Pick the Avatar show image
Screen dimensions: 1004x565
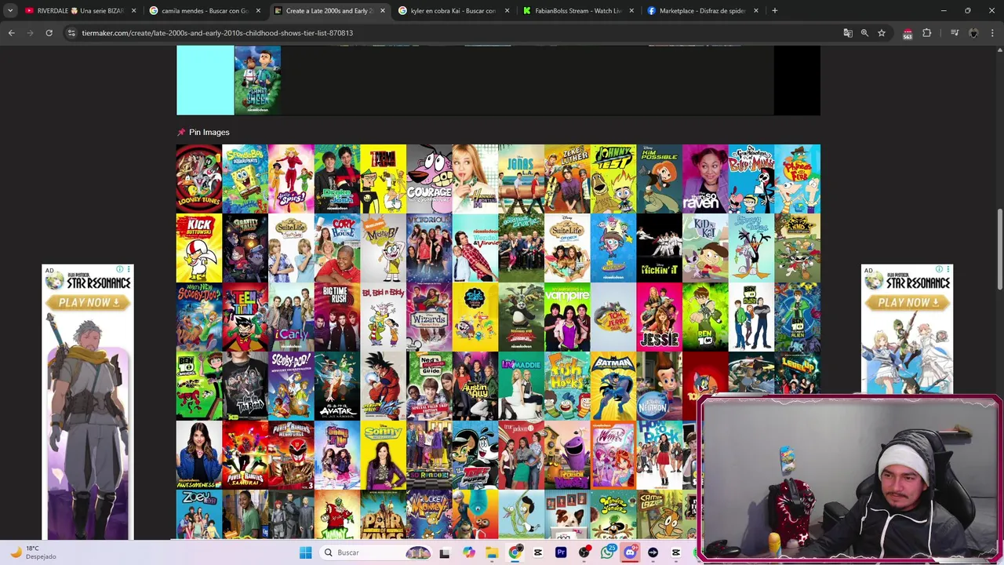[337, 386]
